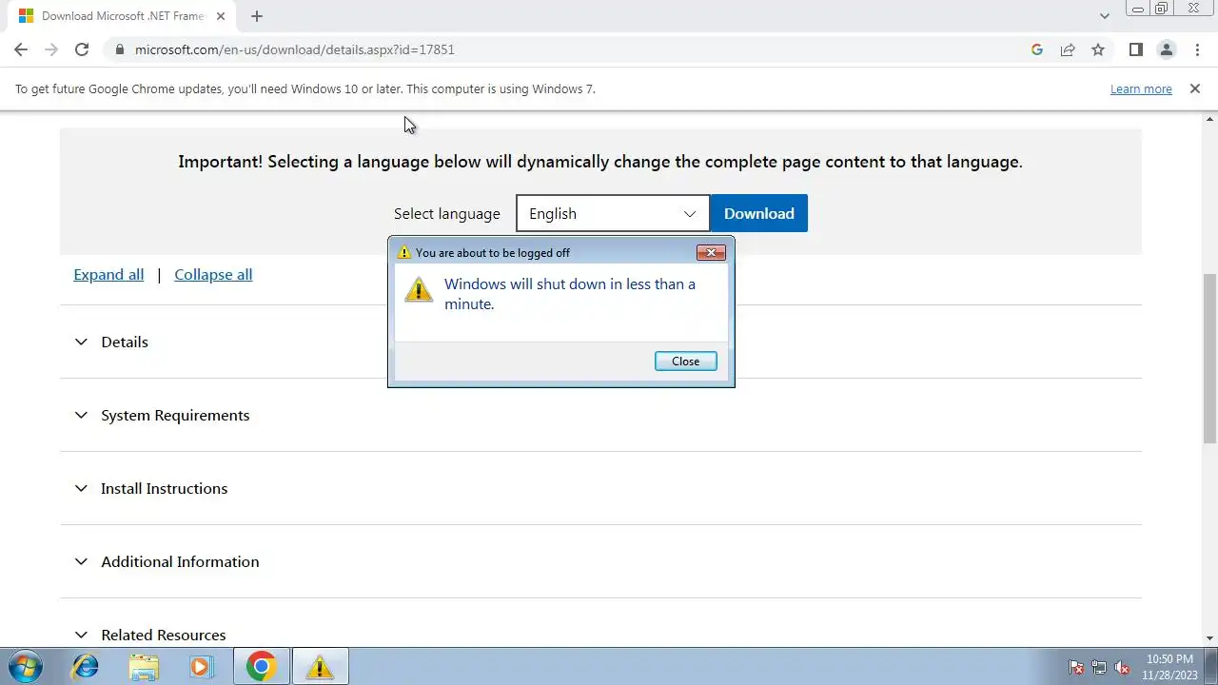Screen dimensions: 1218x685
Task: Dismiss the Chrome update notification bar
Action: tap(1195, 88)
